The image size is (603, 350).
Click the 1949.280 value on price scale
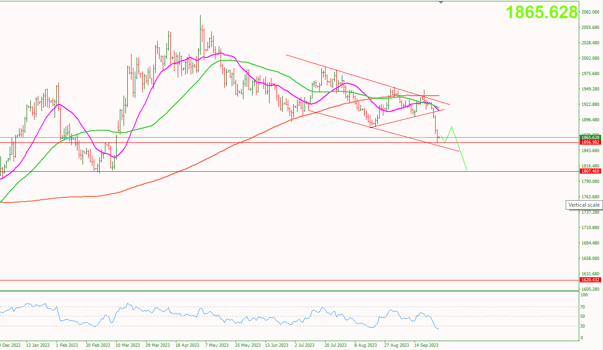point(590,89)
